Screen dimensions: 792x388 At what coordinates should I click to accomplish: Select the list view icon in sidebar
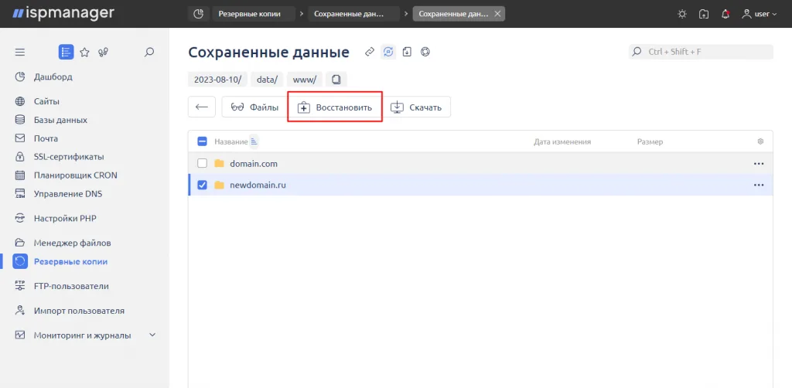click(x=67, y=52)
